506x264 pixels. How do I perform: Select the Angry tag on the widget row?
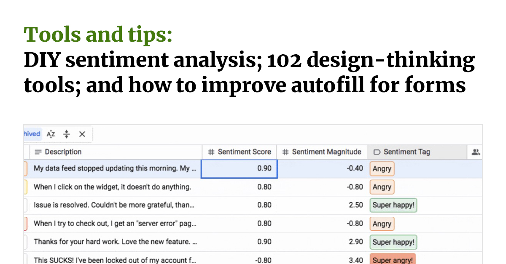click(x=382, y=187)
